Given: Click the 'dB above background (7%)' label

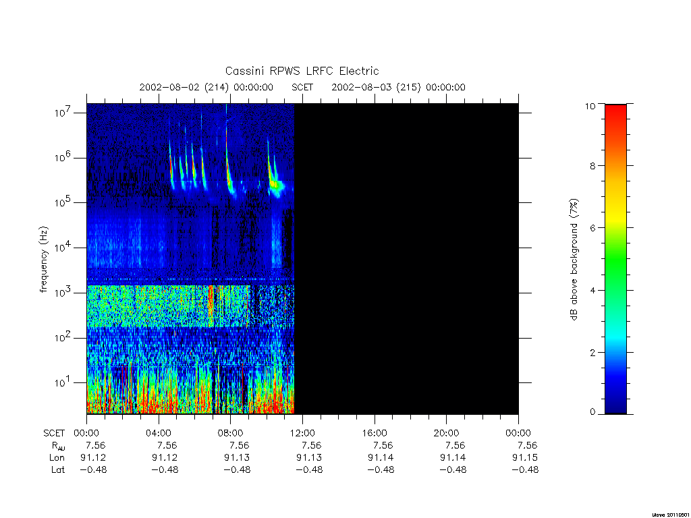Looking at the screenshot, I should pyautogui.click(x=574, y=260).
